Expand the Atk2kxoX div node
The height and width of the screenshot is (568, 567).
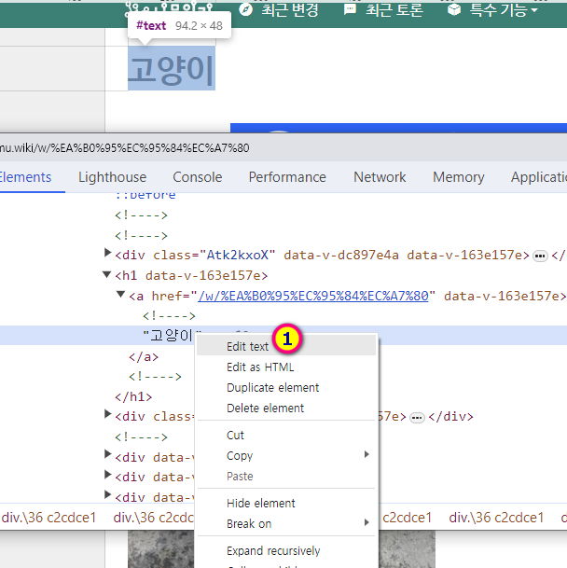coord(108,254)
